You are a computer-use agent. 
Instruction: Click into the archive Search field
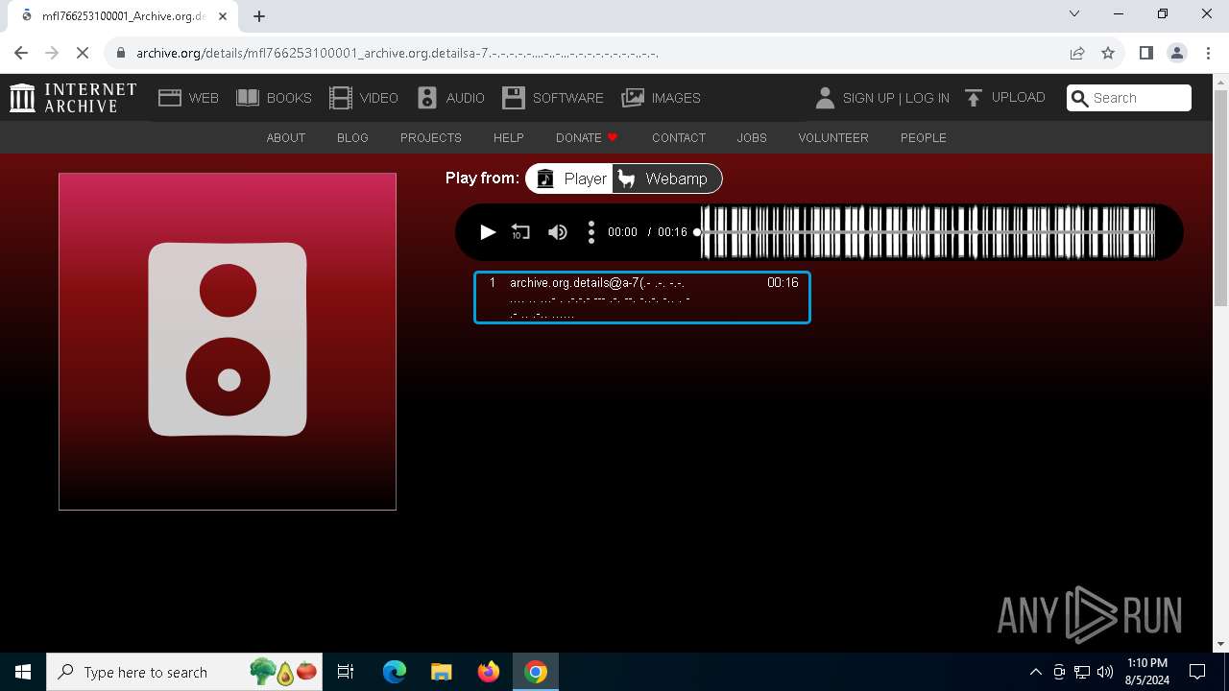1129,98
